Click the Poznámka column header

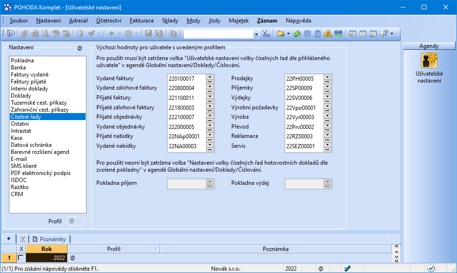click(x=276, y=249)
